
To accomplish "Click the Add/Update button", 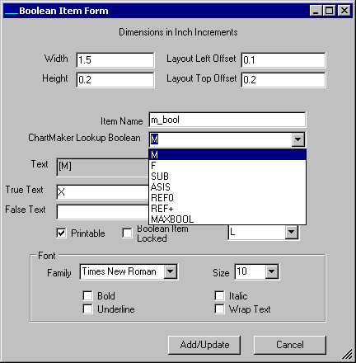I will click(204, 345).
